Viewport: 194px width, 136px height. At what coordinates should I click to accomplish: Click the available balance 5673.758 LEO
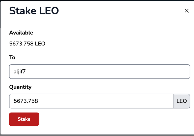pyautogui.click(x=27, y=44)
